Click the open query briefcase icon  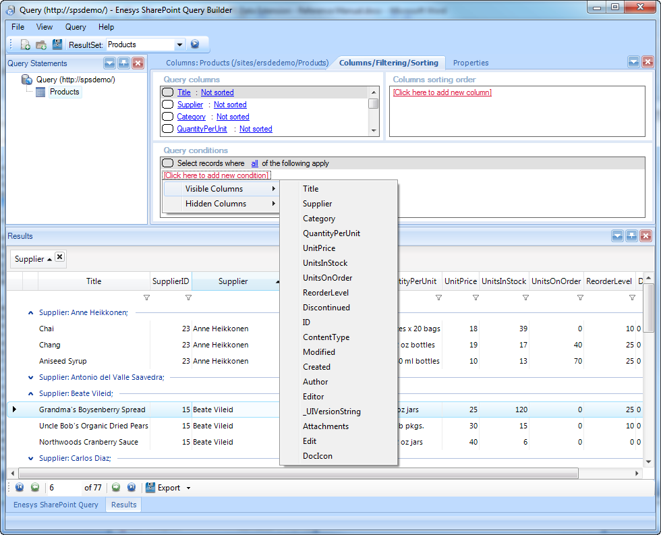41,45
